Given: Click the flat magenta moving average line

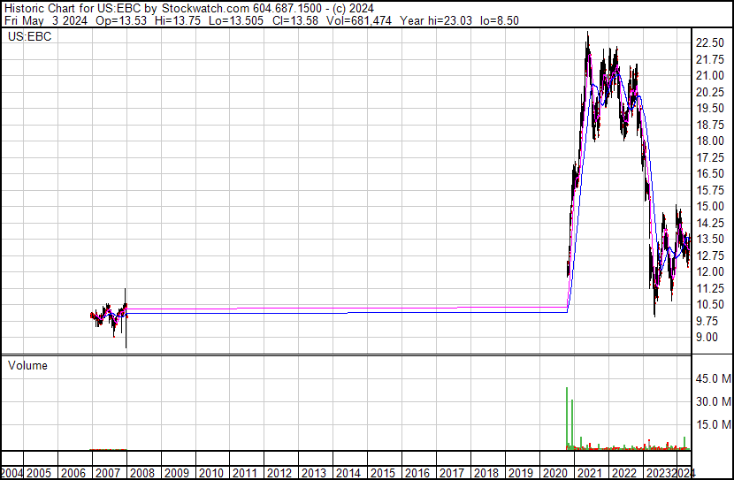Looking at the screenshot, I should pos(347,309).
